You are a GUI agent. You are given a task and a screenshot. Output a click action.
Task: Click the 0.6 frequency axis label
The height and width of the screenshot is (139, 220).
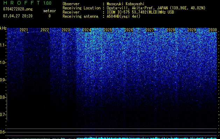click(3, 132)
